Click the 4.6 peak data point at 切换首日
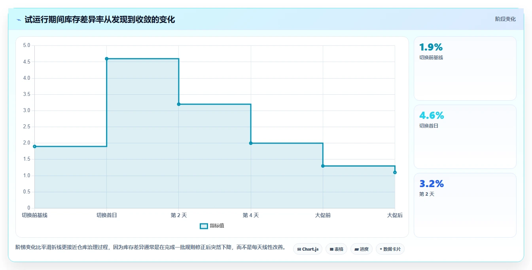The image size is (532, 270). pos(107,59)
